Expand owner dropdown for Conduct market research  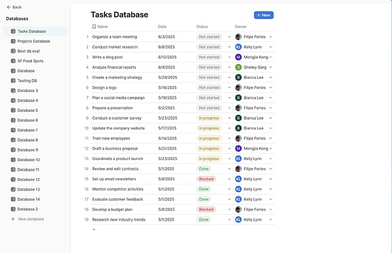[270, 47]
